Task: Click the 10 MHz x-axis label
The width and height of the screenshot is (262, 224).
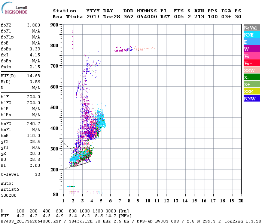Action: pos(148,201)
